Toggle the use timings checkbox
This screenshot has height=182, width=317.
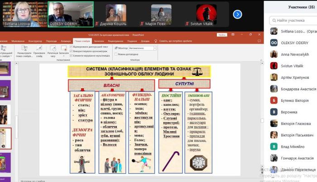pyautogui.click(x=72, y=50)
